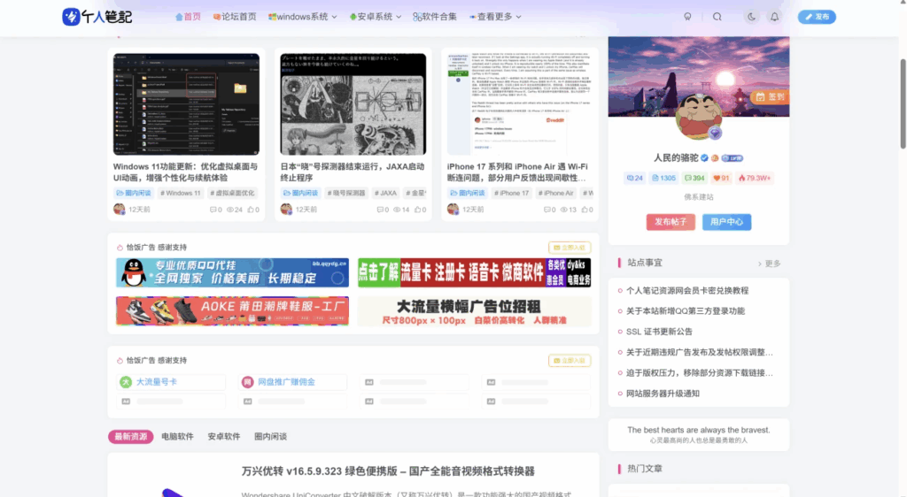
Task: Select the 论坛首页 menu item
Action: (235, 17)
